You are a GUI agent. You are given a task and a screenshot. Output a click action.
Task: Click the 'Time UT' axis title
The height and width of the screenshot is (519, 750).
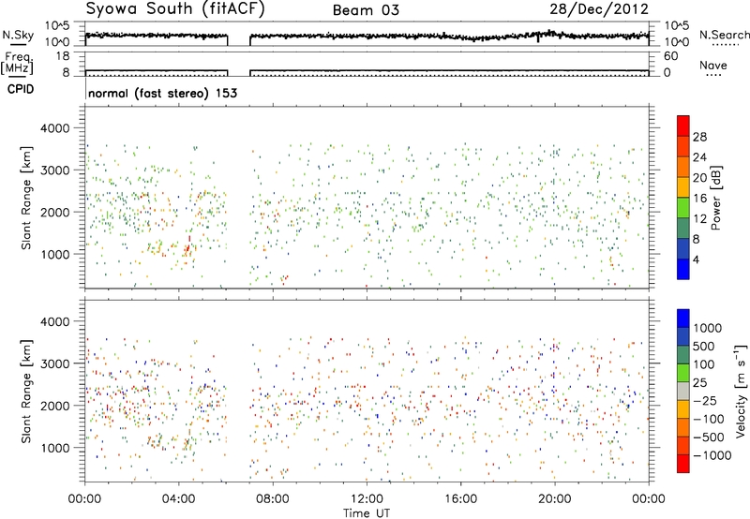tap(367, 513)
